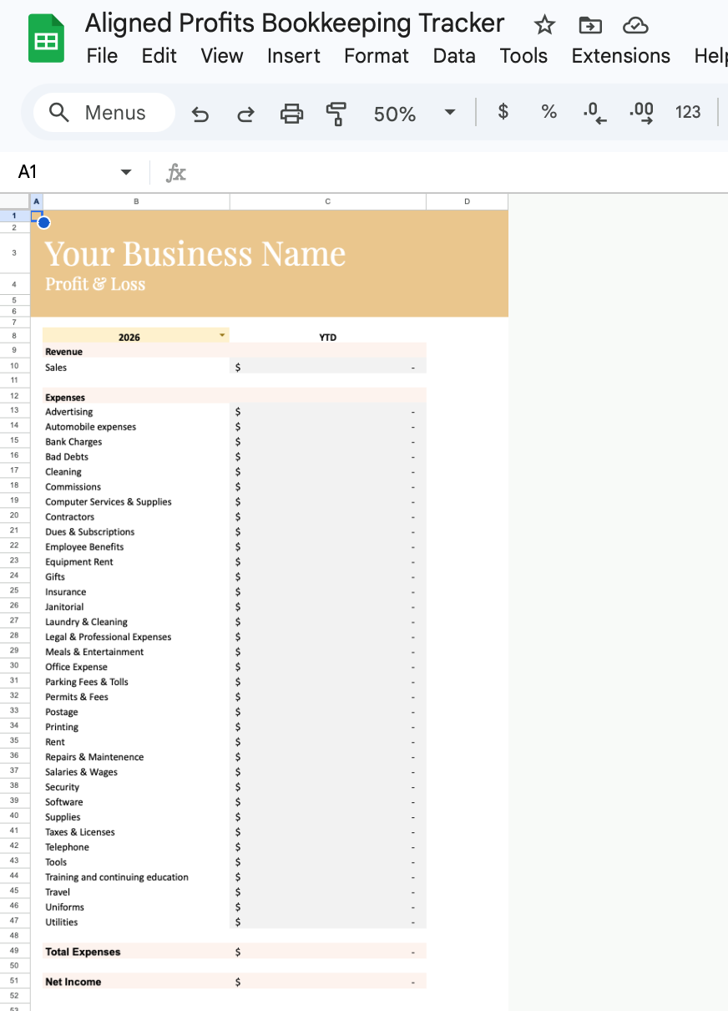The width and height of the screenshot is (728, 1011).
Task: Select the YTD column heading cell
Action: 328,337
